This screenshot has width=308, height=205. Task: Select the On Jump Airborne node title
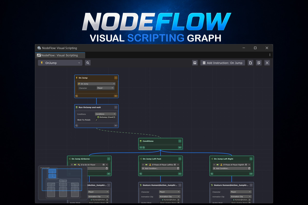[x=81, y=159]
